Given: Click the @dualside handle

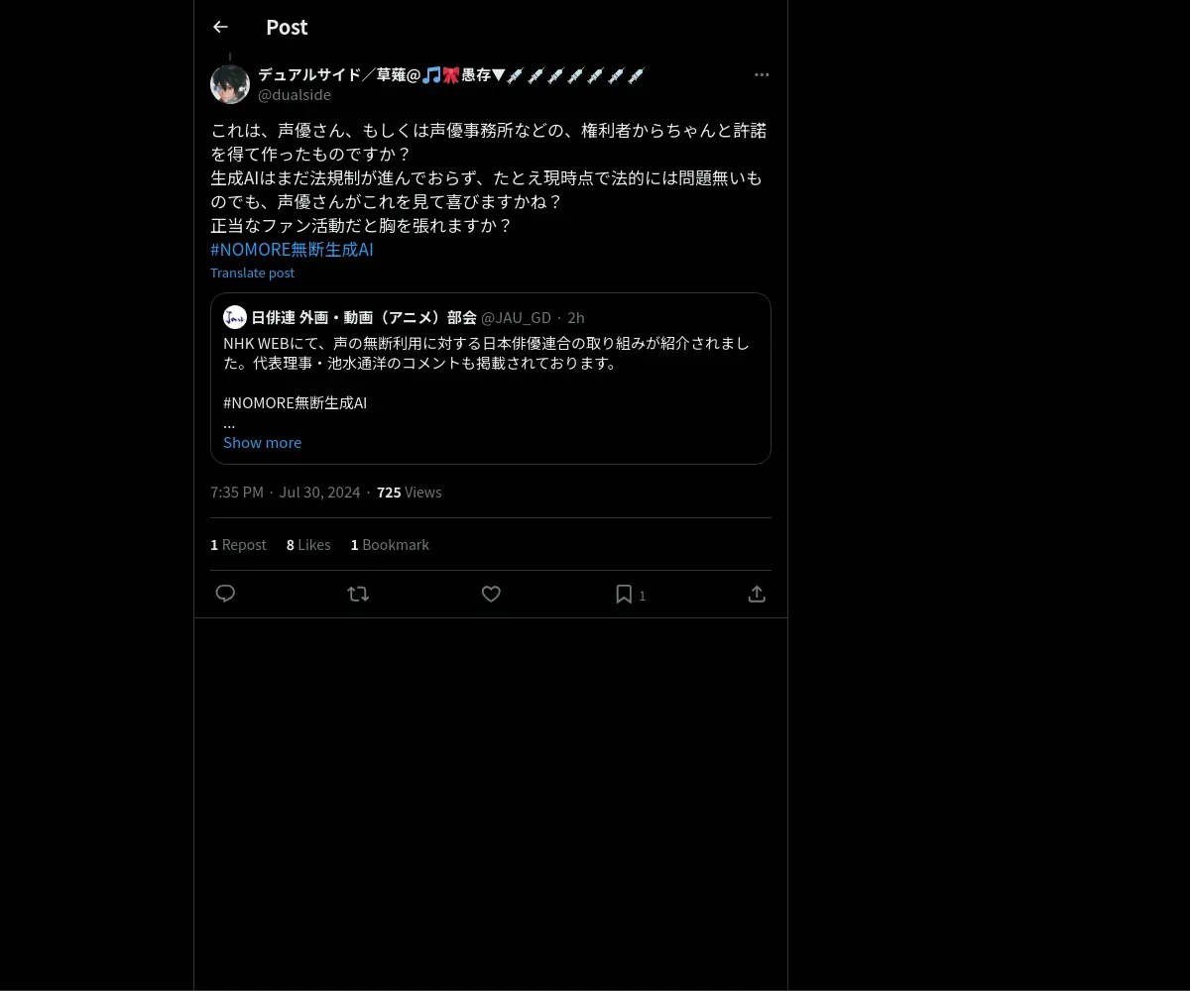Looking at the screenshot, I should click(x=295, y=95).
